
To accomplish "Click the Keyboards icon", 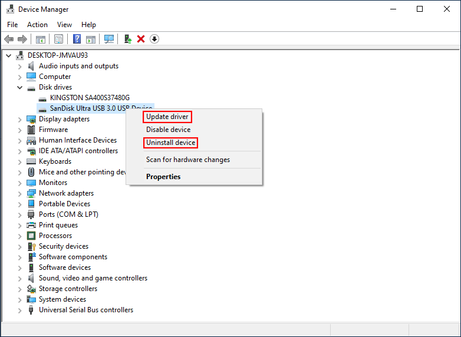I will pyautogui.click(x=31, y=161).
